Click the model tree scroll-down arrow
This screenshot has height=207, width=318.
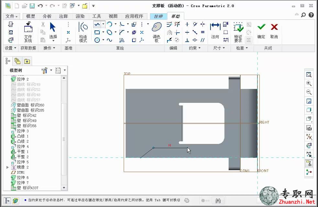coord(64,188)
